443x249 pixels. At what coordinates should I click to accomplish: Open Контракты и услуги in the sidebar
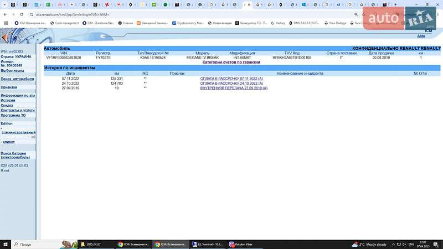[18, 110]
